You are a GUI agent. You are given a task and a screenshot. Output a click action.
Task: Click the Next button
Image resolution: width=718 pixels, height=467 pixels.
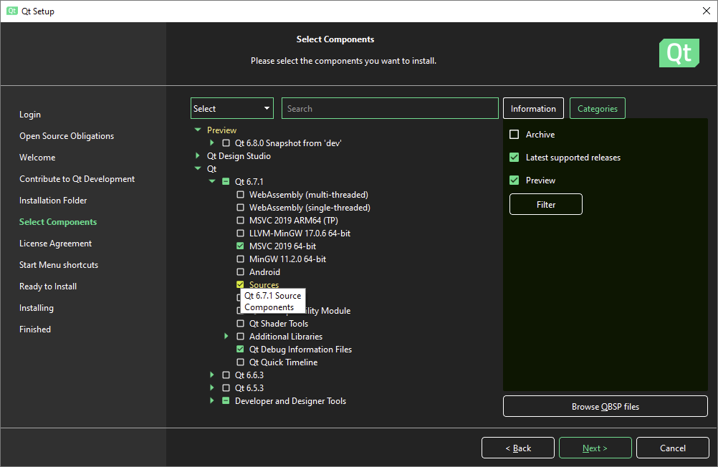595,448
